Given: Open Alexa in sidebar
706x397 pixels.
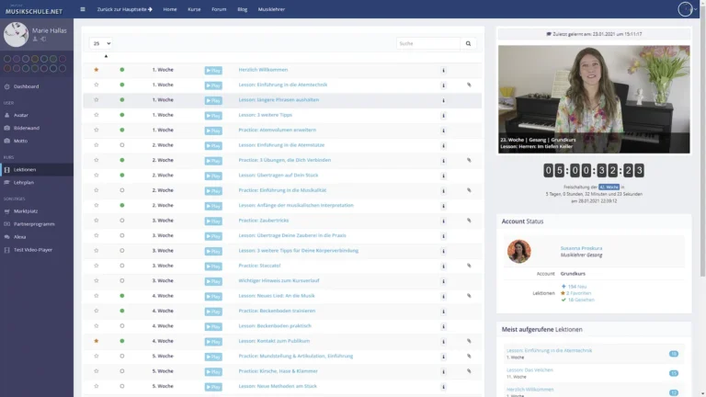Looking at the screenshot, I should point(19,237).
